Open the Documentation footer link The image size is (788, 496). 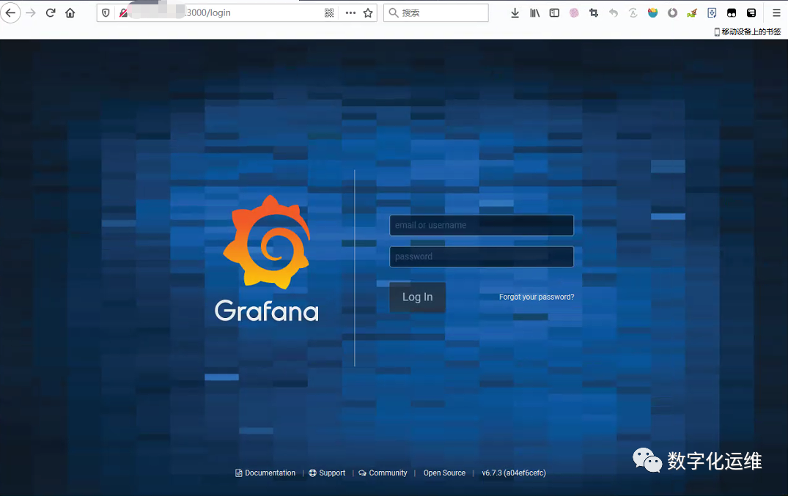[265, 473]
